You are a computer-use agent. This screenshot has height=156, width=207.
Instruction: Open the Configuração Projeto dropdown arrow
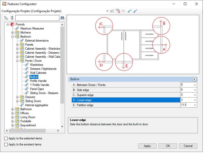tap(107, 11)
